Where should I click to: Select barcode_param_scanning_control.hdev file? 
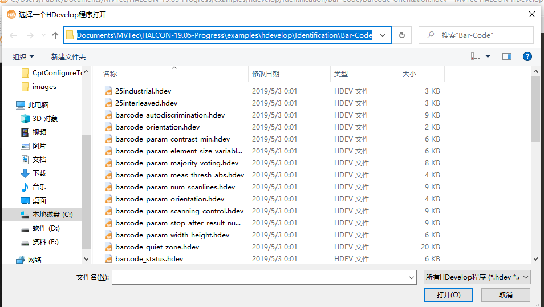pyautogui.click(x=179, y=211)
